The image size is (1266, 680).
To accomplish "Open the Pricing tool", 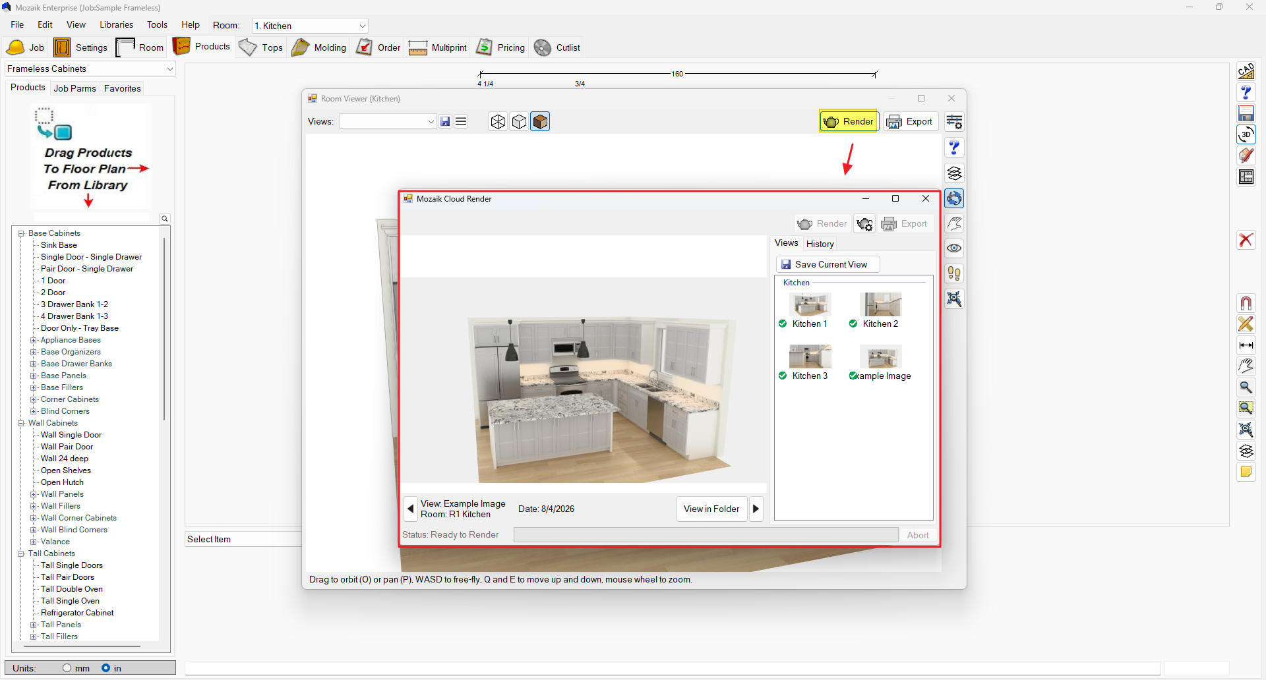I will tap(501, 47).
